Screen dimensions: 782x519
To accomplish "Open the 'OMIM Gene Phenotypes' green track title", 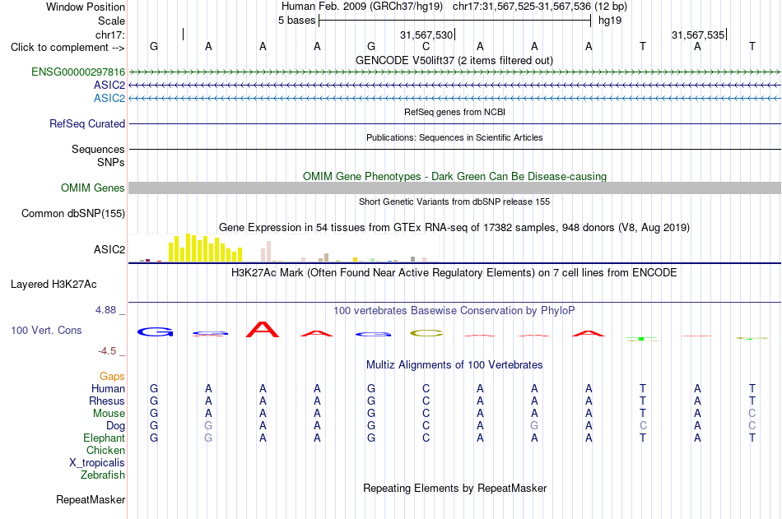I will pyautogui.click(x=454, y=177).
